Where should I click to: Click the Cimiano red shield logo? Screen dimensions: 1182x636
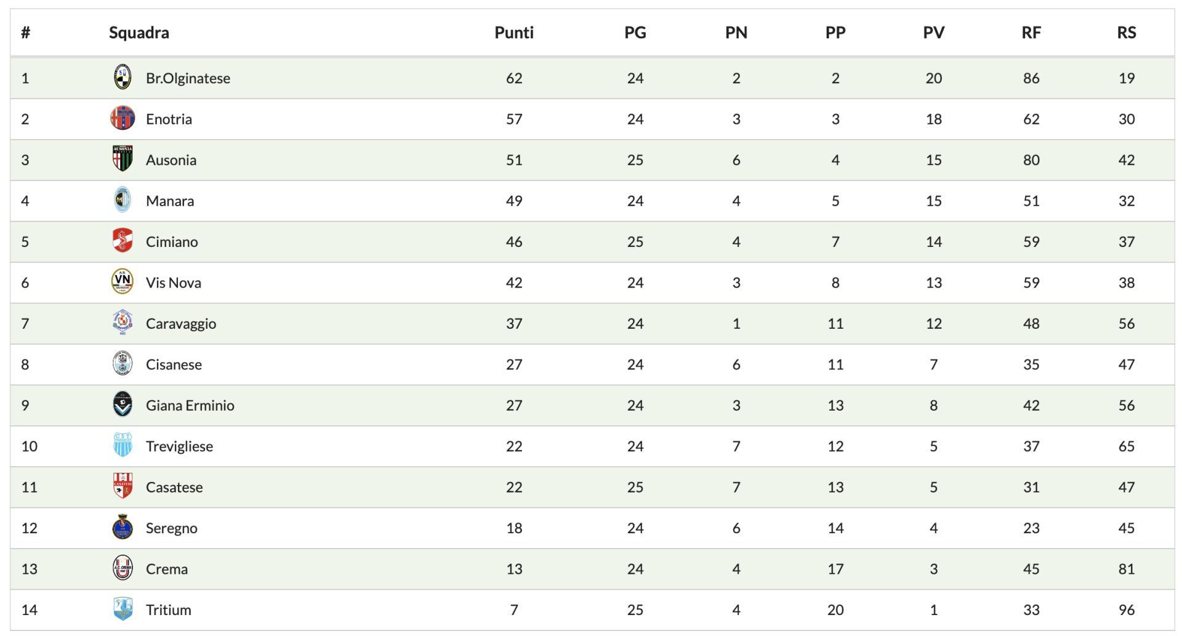123,241
